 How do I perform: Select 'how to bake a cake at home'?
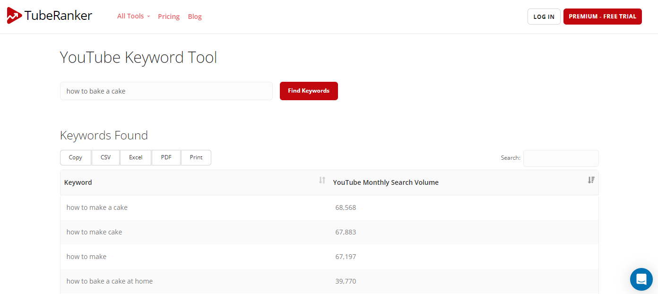(x=110, y=281)
